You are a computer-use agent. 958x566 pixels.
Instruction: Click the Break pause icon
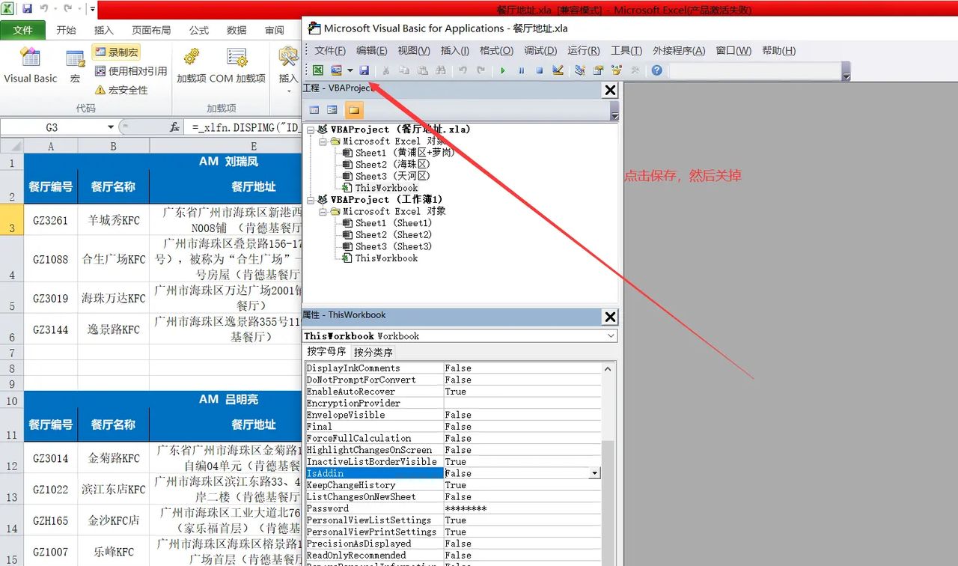click(x=521, y=70)
